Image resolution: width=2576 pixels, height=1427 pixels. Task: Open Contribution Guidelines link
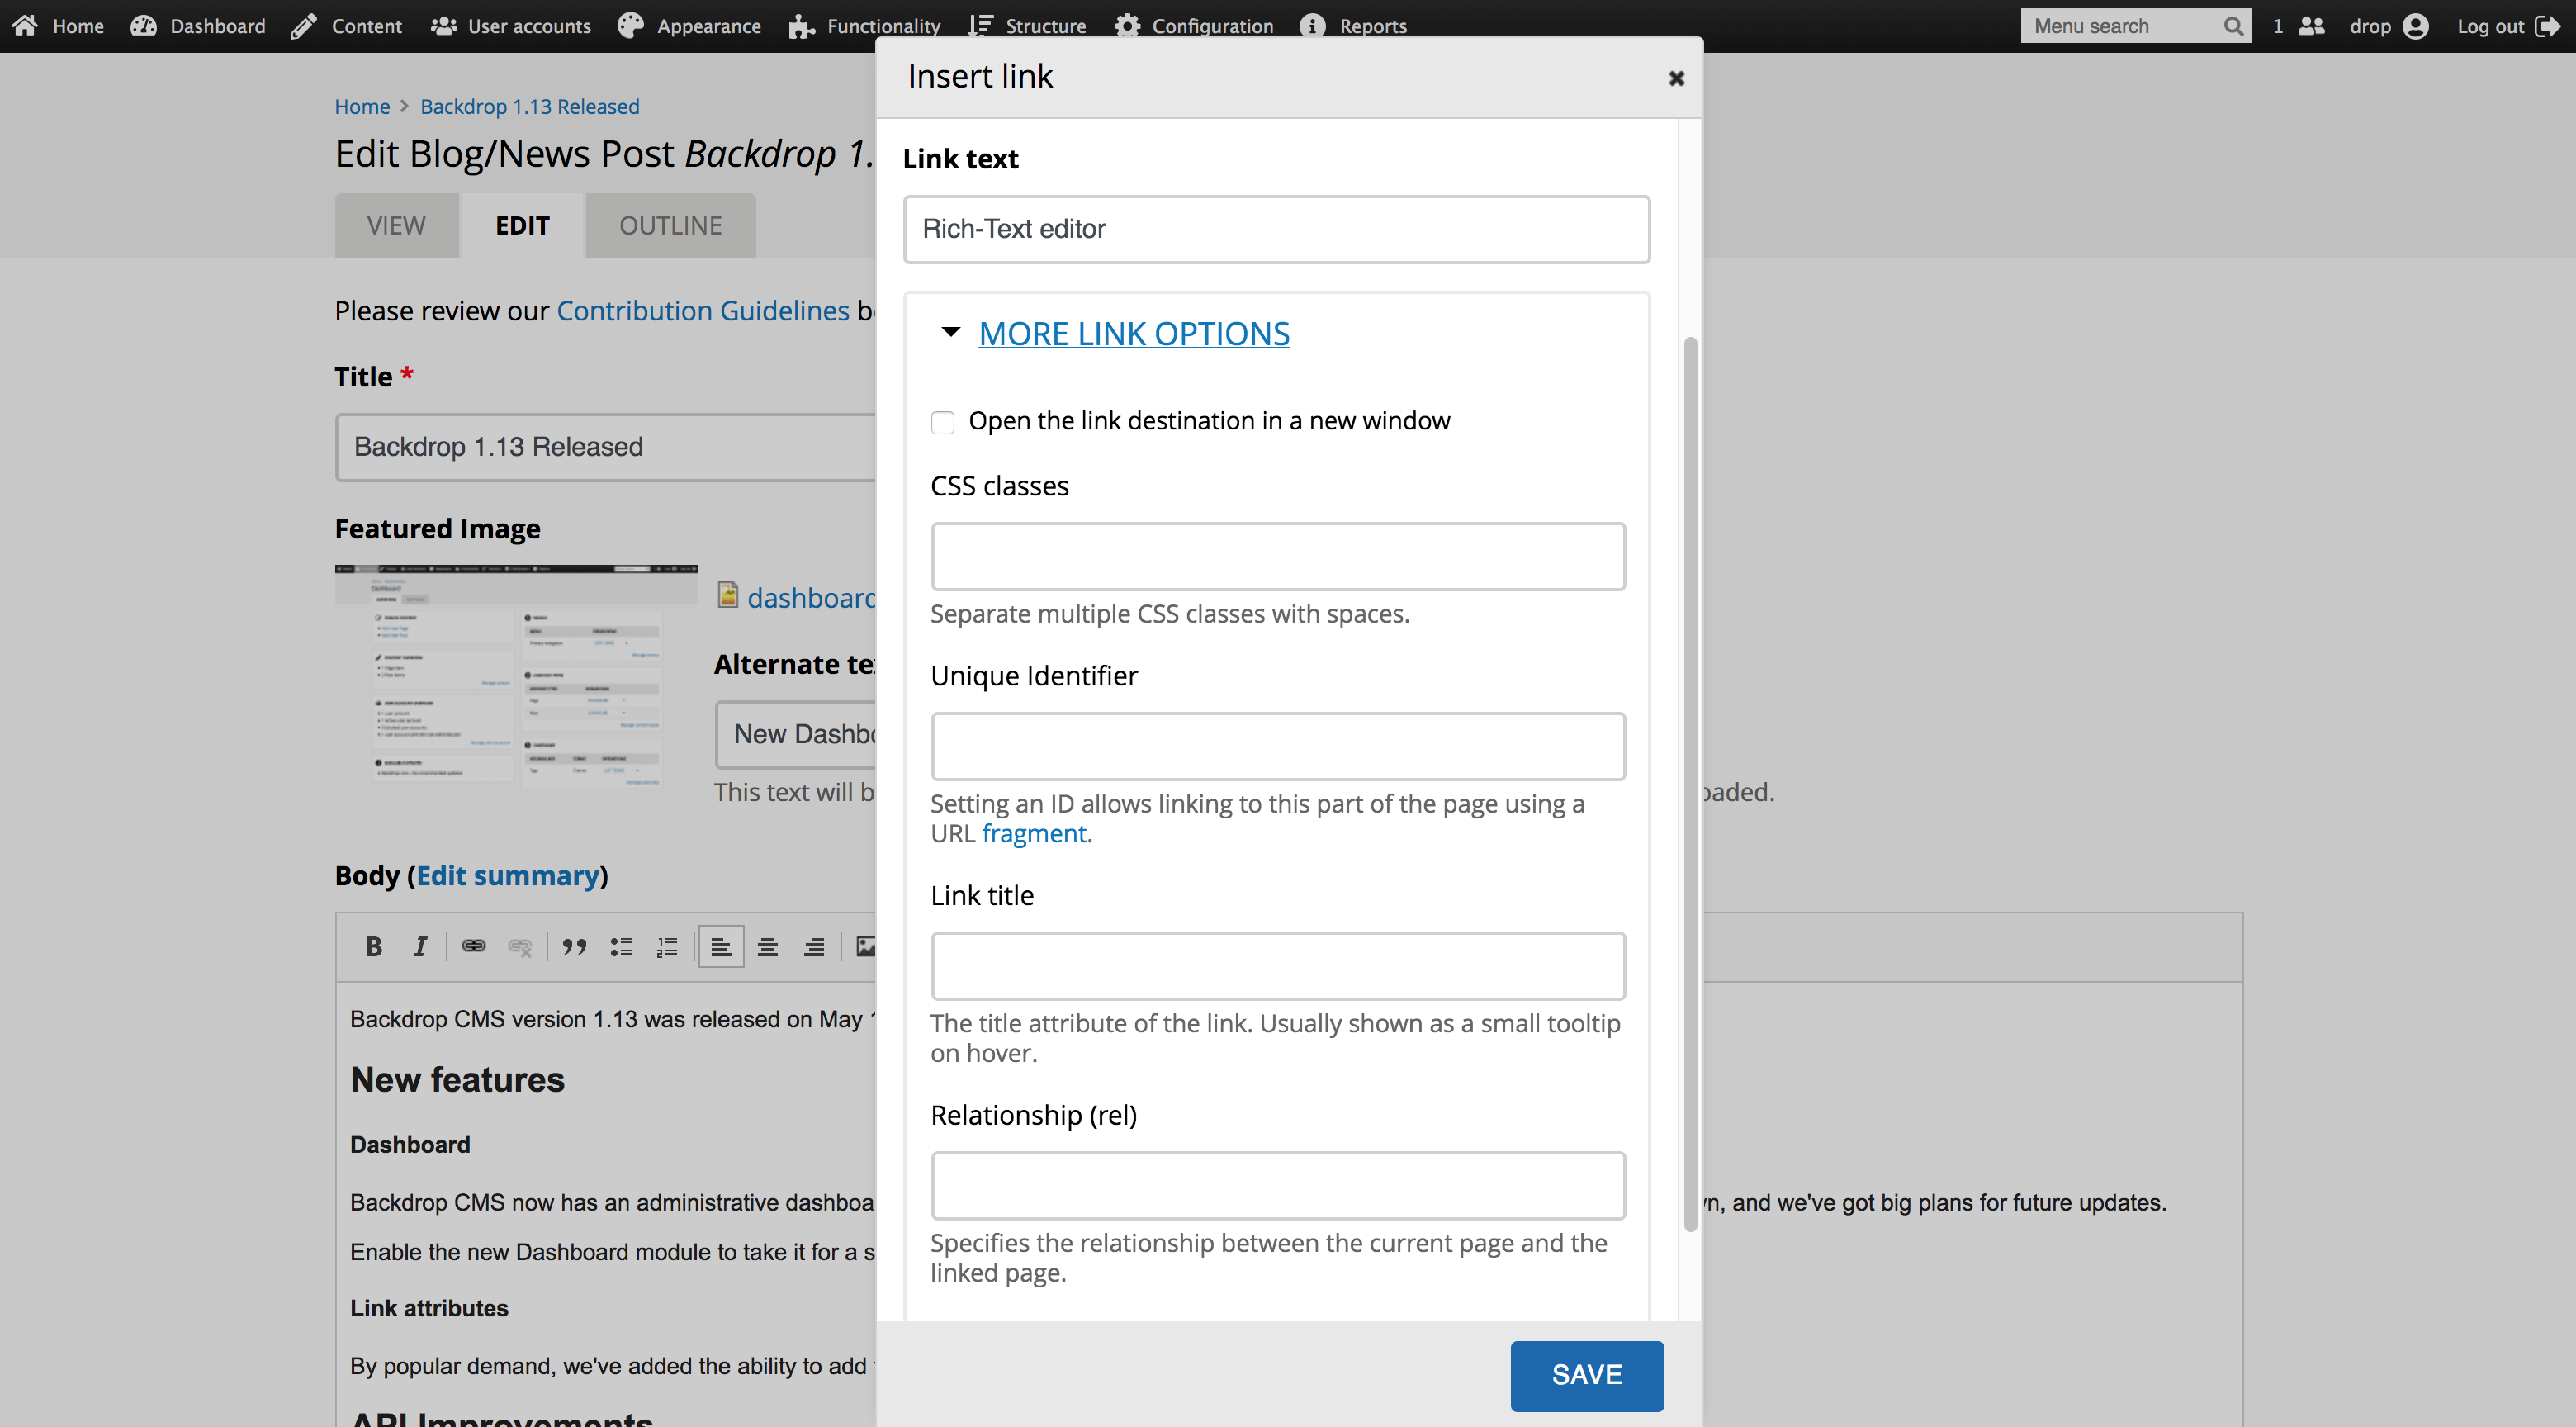703,311
